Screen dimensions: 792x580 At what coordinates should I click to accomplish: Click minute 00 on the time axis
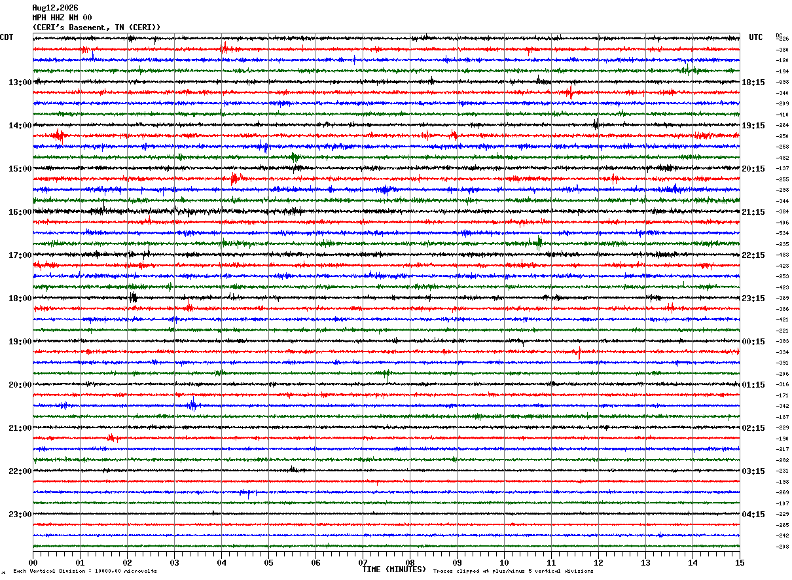(33, 562)
